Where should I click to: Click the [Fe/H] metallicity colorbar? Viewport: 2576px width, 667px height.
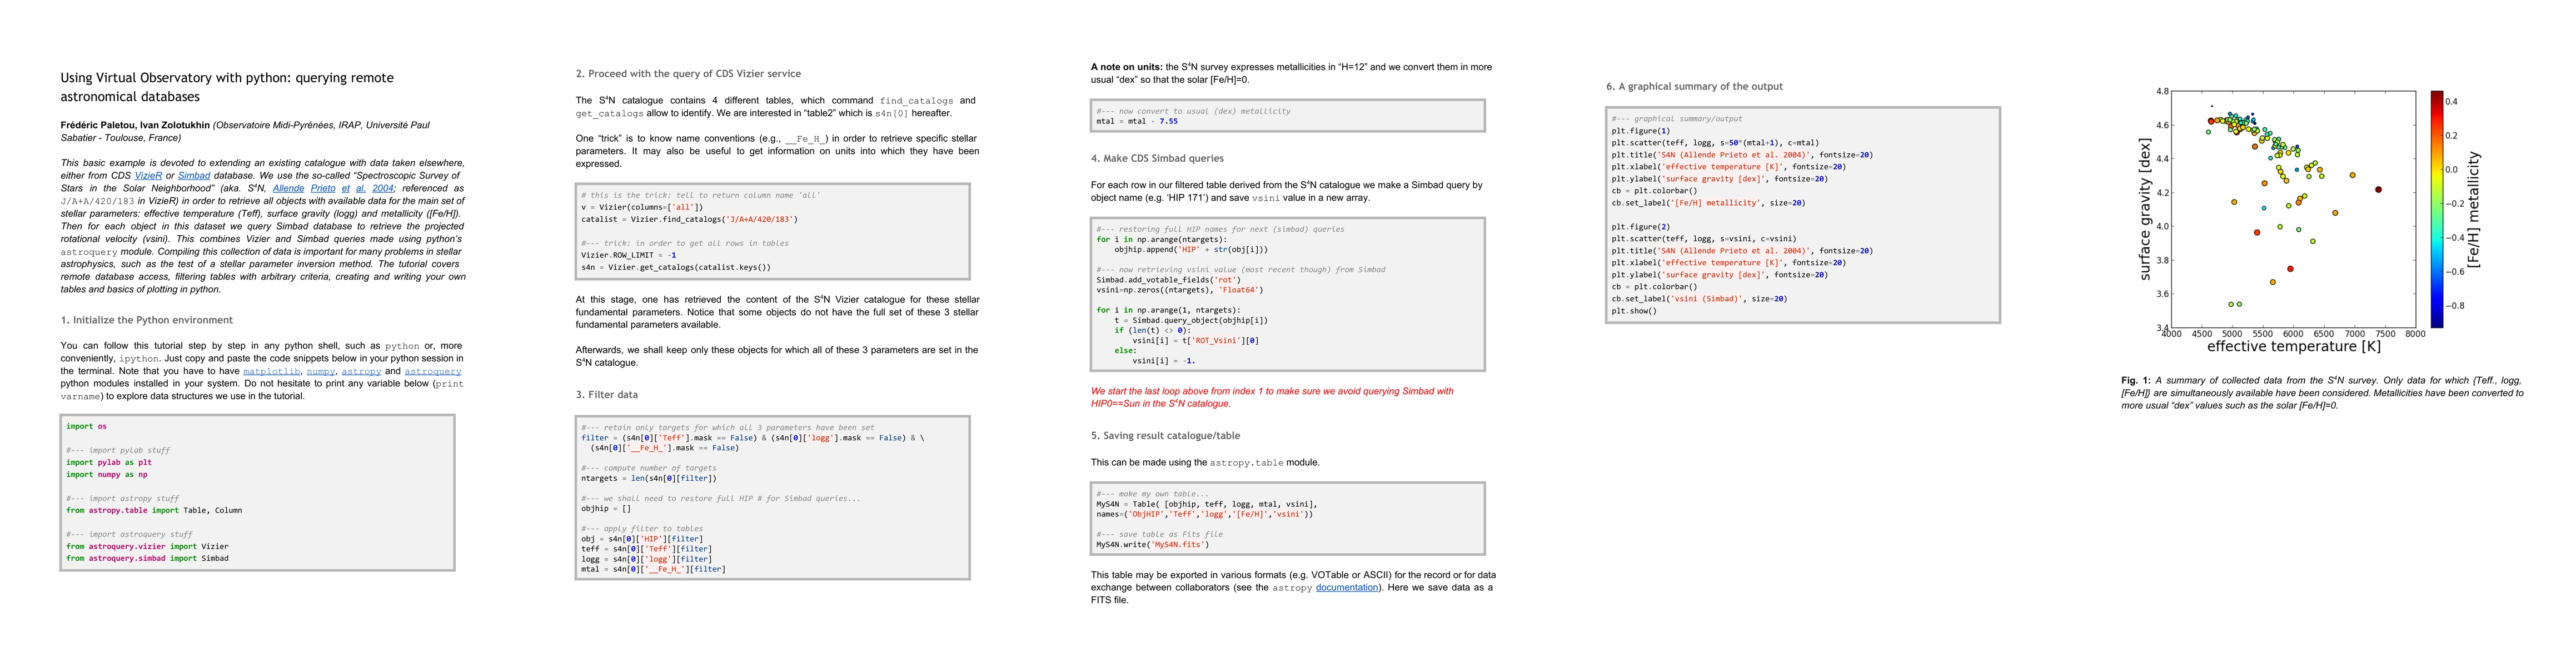tap(2437, 210)
